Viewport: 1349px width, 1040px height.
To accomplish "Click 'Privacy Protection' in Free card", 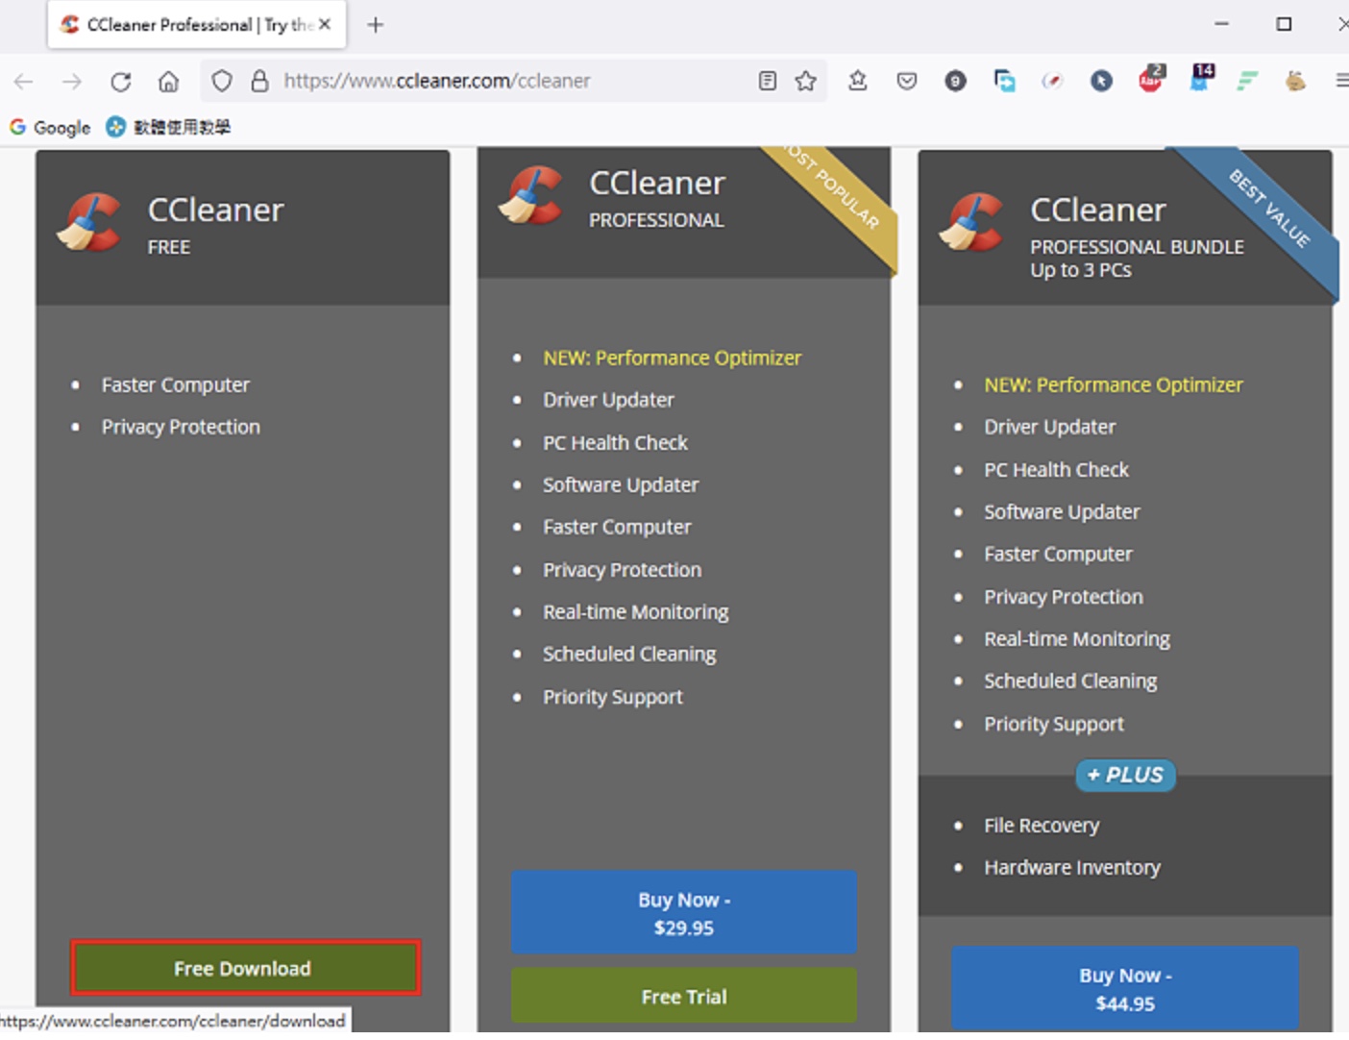I will point(181,427).
